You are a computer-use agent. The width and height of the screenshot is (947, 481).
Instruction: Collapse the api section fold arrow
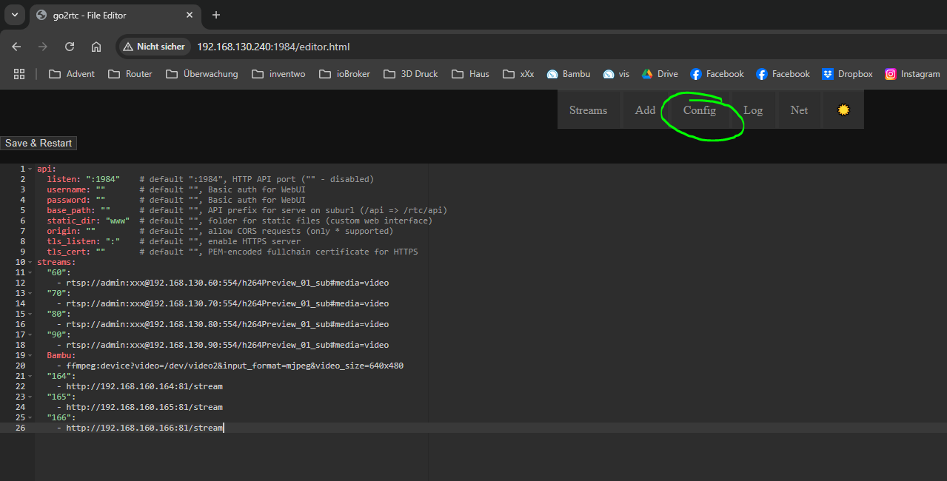point(30,169)
